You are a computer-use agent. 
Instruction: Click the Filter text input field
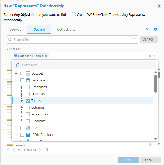point(87,65)
